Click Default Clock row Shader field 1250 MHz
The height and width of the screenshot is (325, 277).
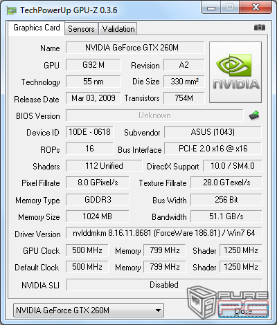pos(241,267)
